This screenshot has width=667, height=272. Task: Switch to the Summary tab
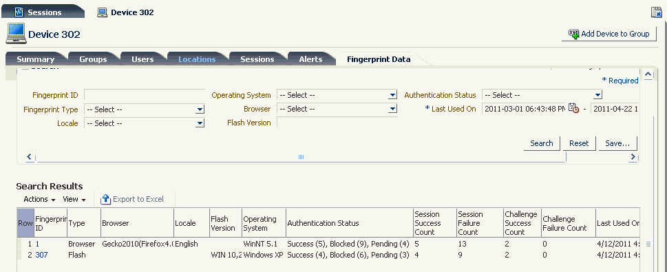(35, 59)
